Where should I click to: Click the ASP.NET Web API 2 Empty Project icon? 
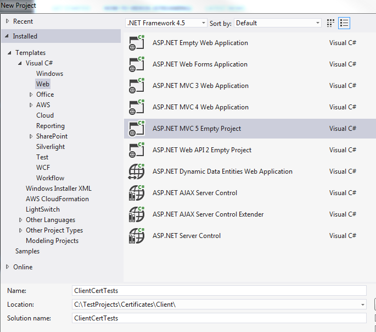tap(137, 150)
